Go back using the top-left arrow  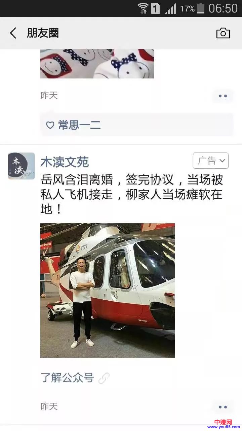[x=13, y=33]
